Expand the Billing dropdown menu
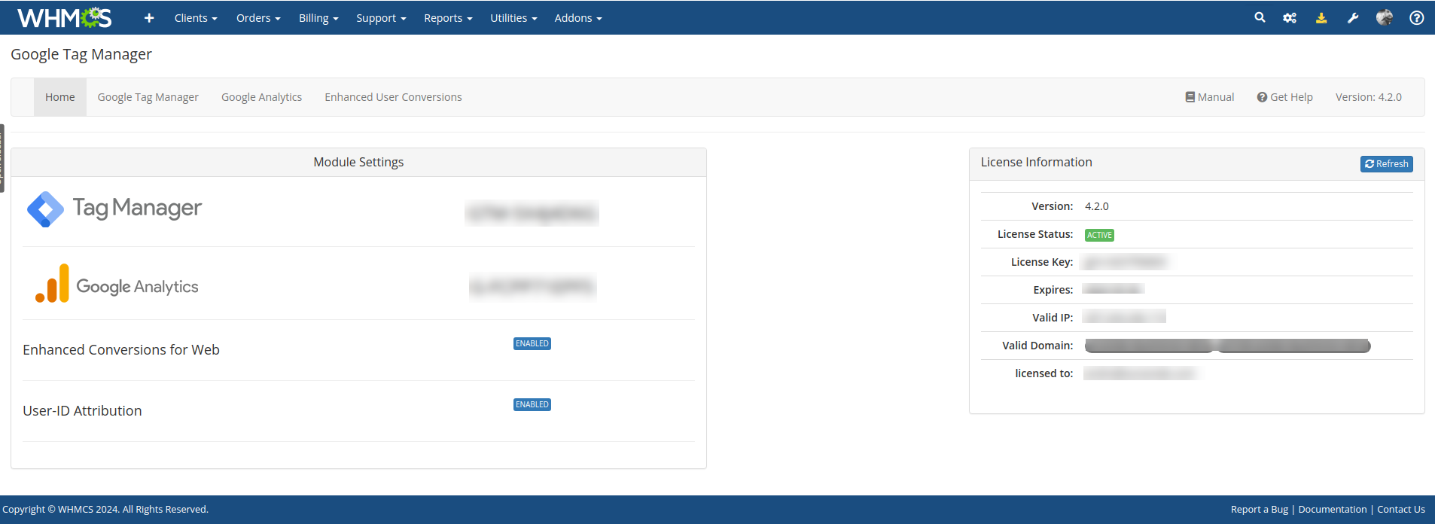1435x524 pixels. pos(318,18)
